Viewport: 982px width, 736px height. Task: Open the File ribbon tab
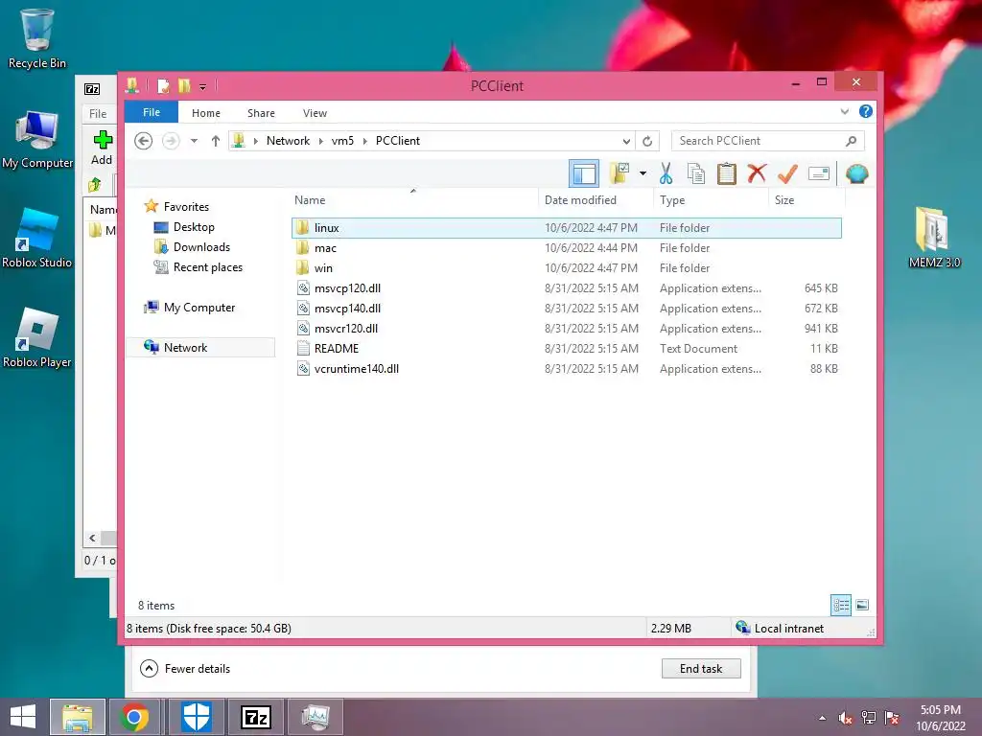[x=152, y=112]
